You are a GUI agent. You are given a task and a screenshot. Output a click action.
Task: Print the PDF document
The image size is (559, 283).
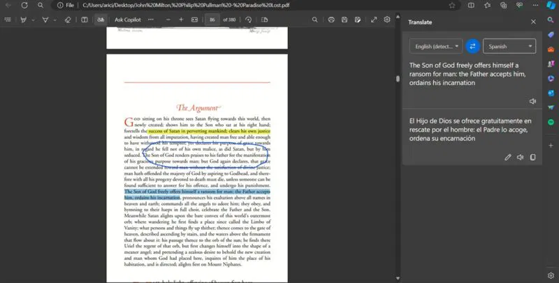coord(331,20)
